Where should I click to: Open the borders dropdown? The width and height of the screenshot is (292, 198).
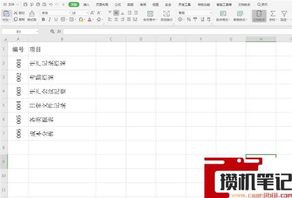point(67,19)
